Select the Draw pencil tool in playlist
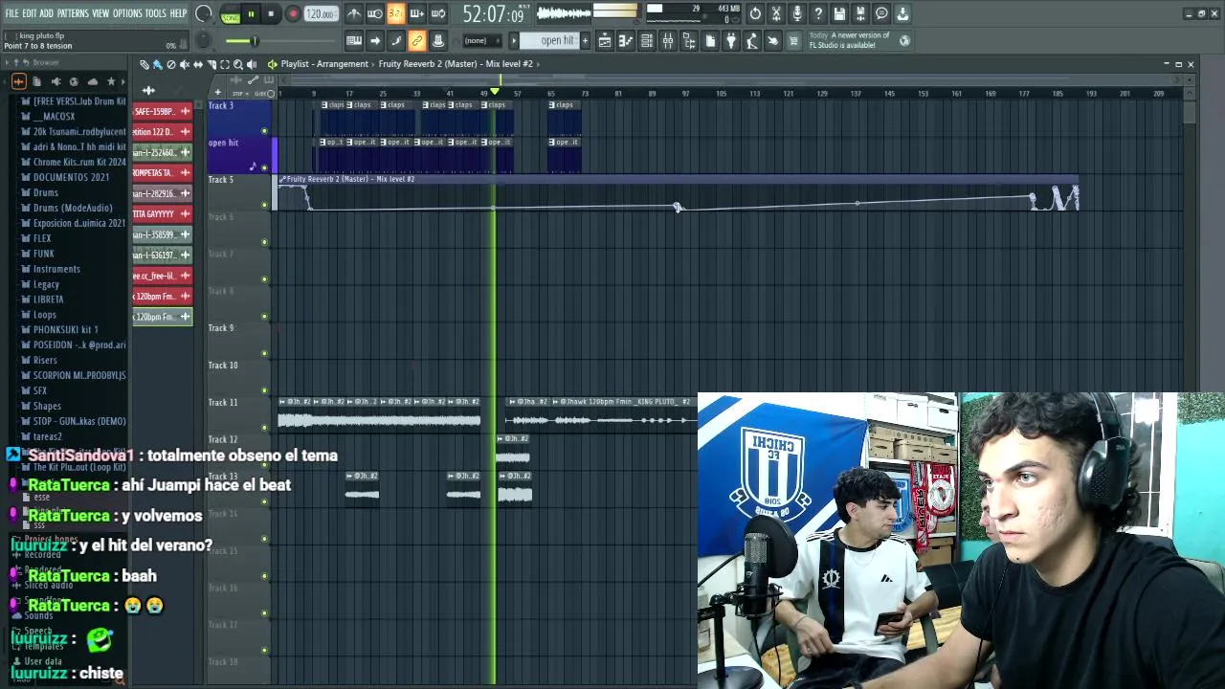 [x=145, y=64]
